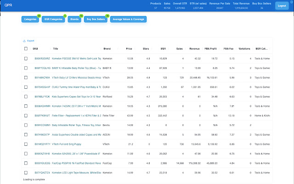The image size is (294, 184).
Task: Toggle the select-all checkbox in table header
Action: coord(26,48)
